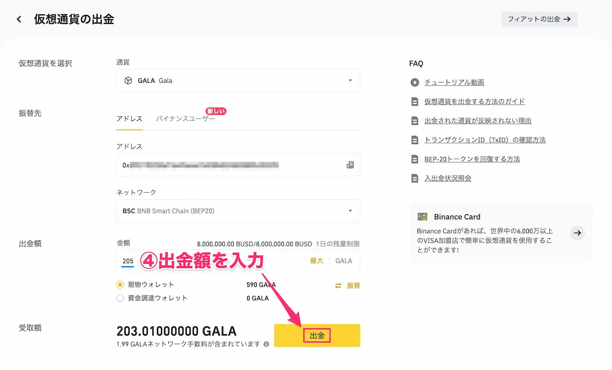The image size is (612, 370).
Task: Click the 0 GALA funding balance
Action: click(x=258, y=298)
